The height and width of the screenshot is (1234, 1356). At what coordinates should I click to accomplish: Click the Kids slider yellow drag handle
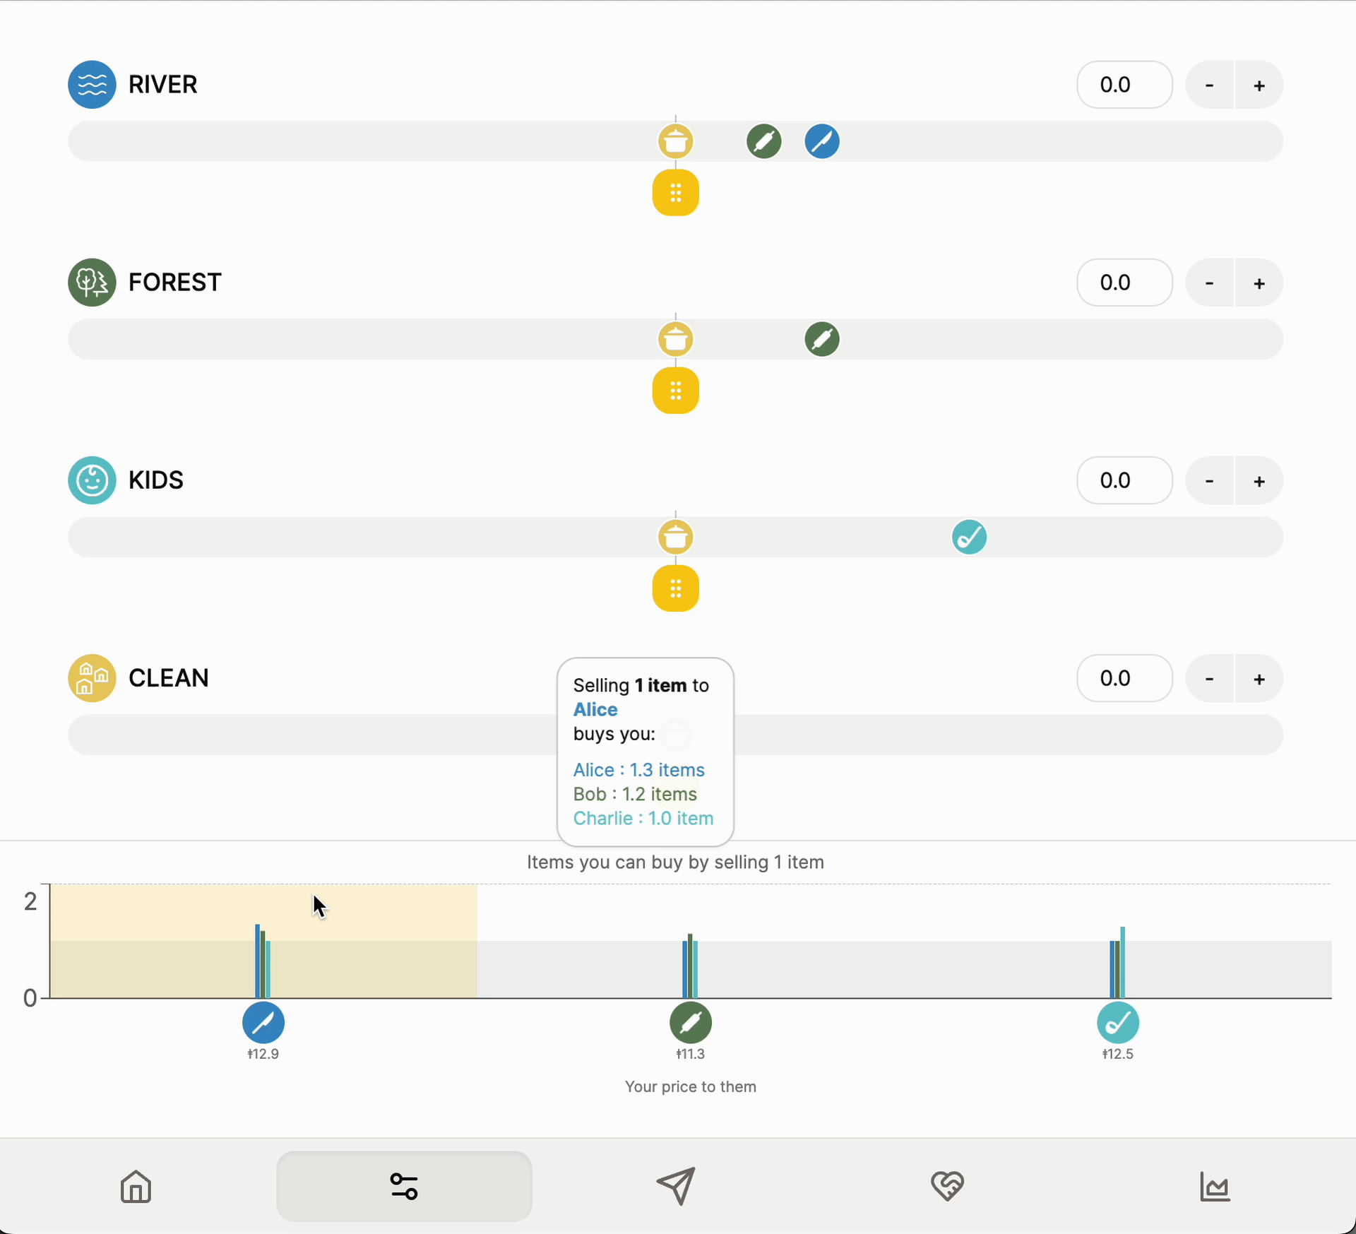[x=676, y=588]
